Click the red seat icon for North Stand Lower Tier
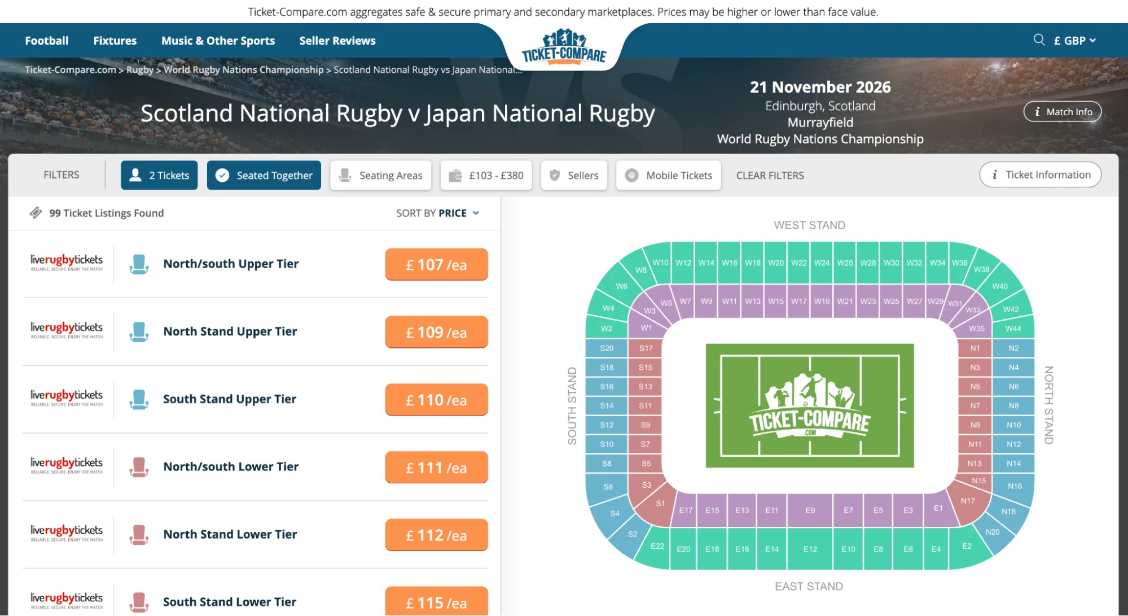This screenshot has width=1128, height=616. (139, 534)
